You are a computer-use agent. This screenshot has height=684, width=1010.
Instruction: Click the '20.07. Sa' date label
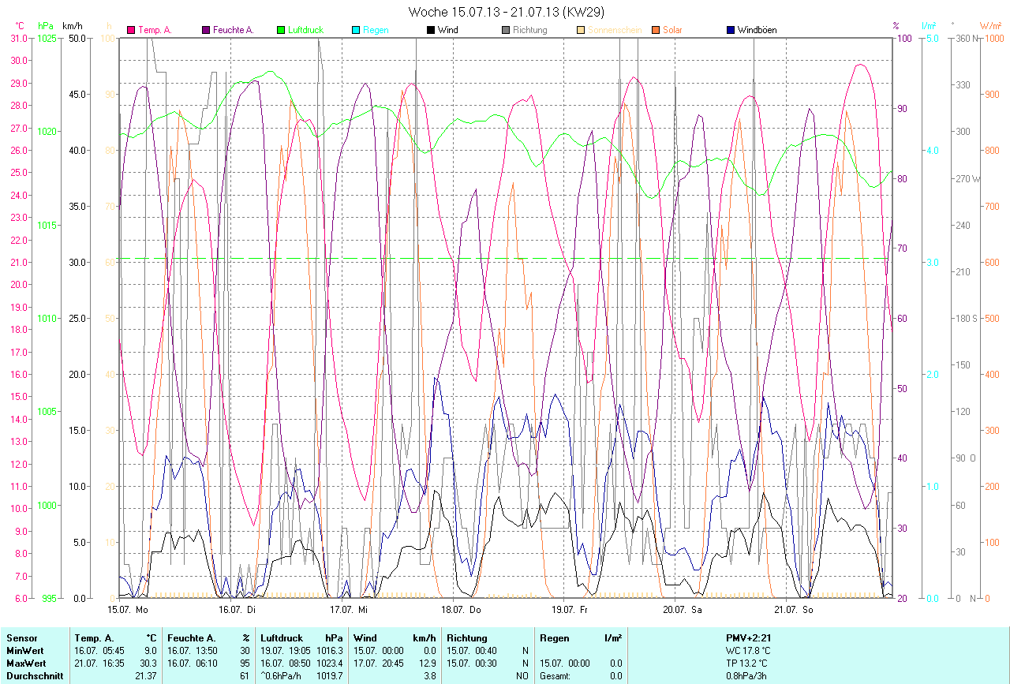tap(682, 610)
